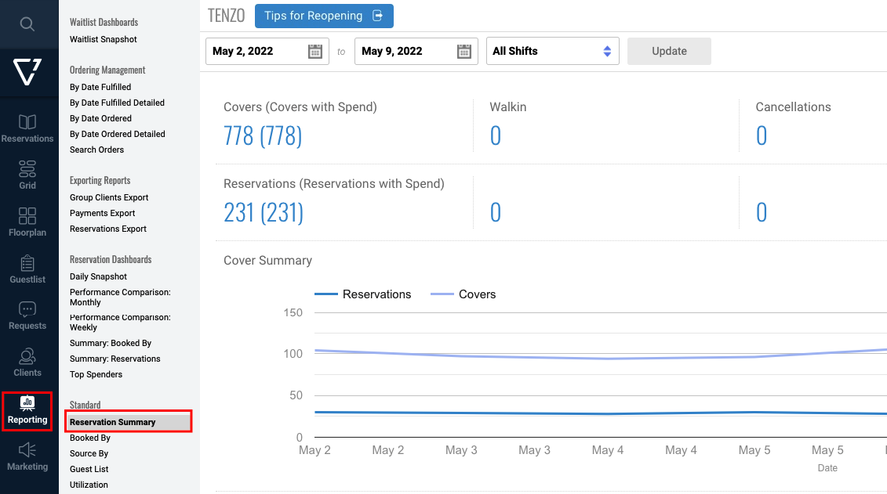The image size is (887, 494).
Task: Select the Reservations sidebar icon
Action: [28, 124]
